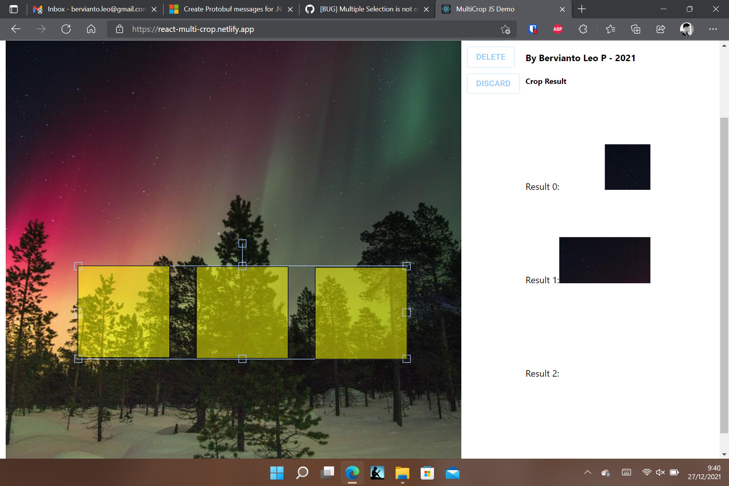The image size is (729, 486).
Task: Click the DELETE button
Action: 491,57
